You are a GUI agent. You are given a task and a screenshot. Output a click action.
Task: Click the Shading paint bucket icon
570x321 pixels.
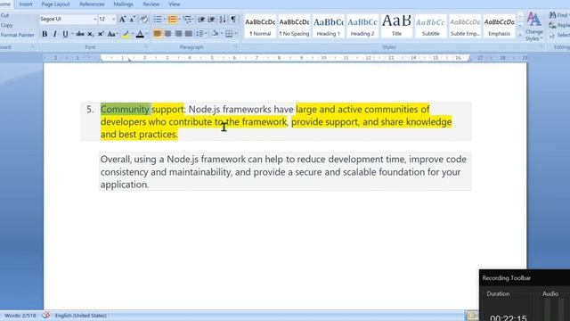tap(215, 34)
